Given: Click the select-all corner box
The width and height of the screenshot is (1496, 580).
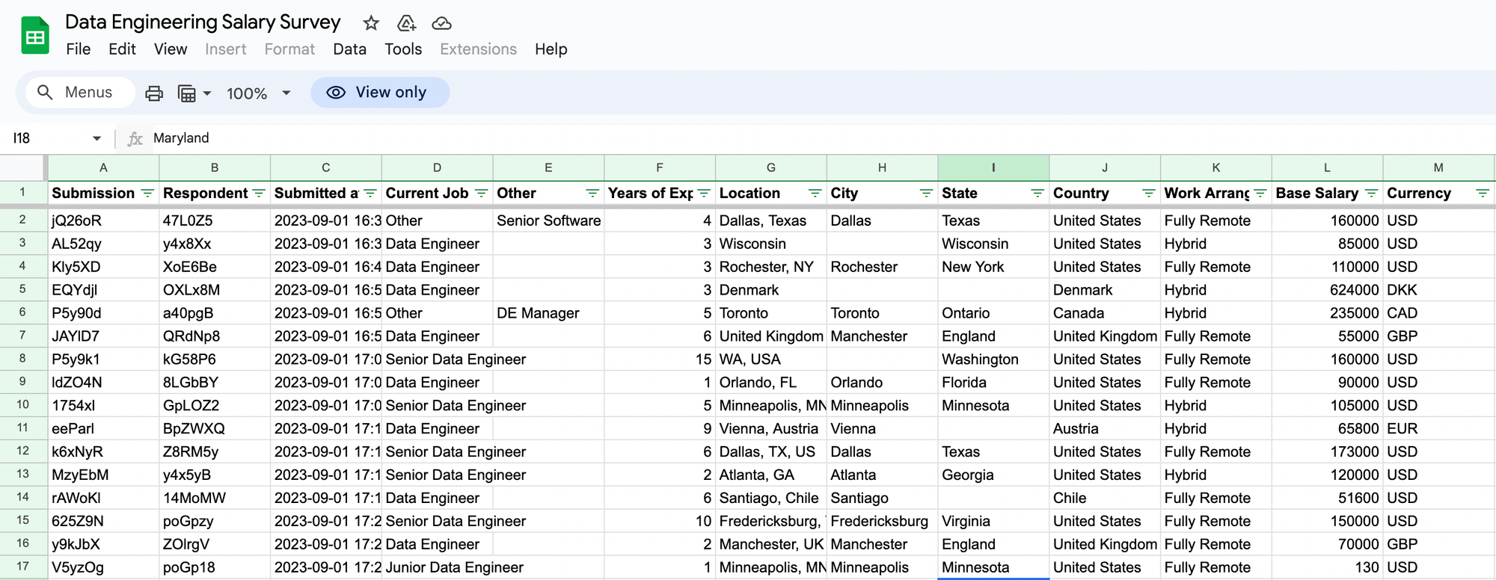Looking at the screenshot, I should [22, 168].
